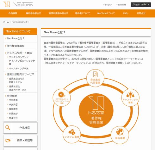Screen dimensions: 155x150
Task: Click the 約款・規程等 sidebar banner button
Action: click(x=20, y=141)
